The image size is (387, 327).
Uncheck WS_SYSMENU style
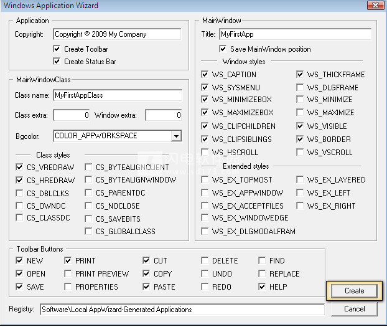point(205,87)
